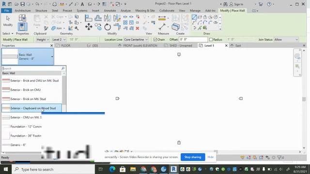Activate the Rotate tool
The height and width of the screenshot is (174, 310).
tap(108, 27)
